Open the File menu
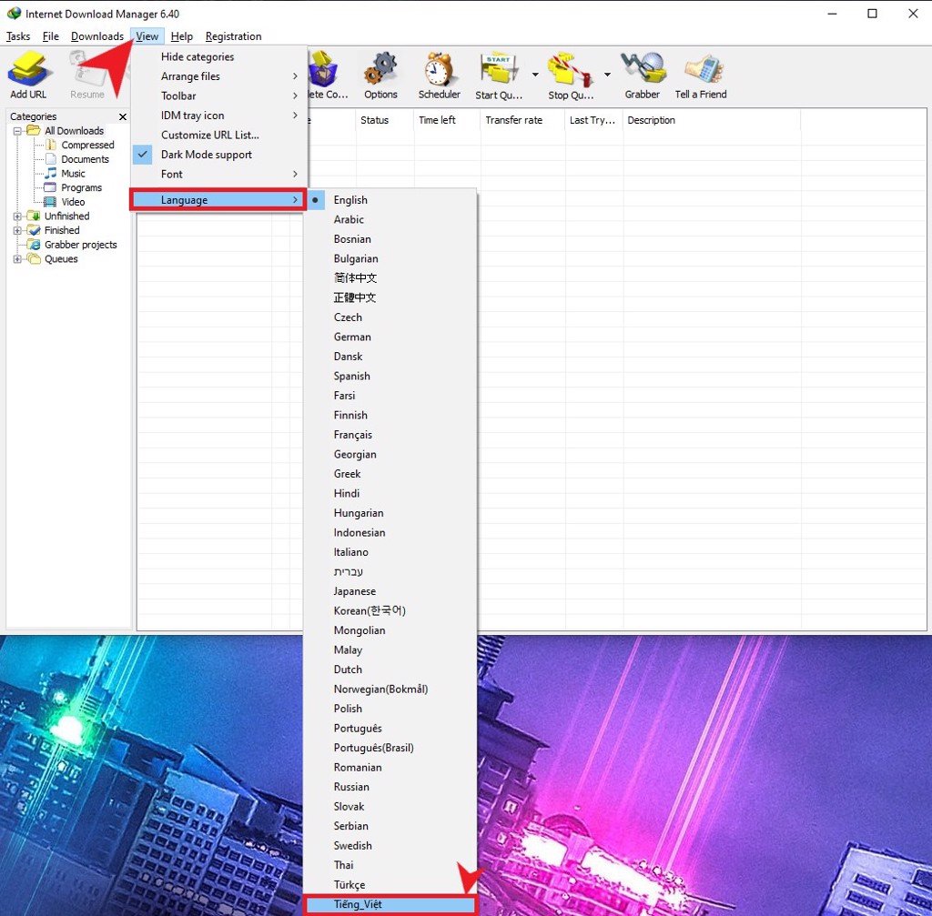The width and height of the screenshot is (932, 916). 51,36
